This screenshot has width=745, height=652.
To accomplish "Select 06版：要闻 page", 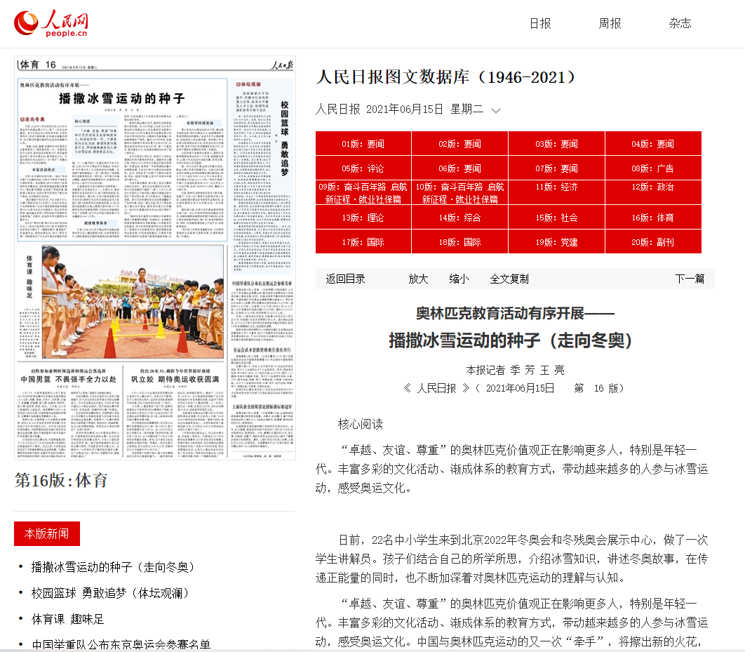I will click(x=460, y=168).
